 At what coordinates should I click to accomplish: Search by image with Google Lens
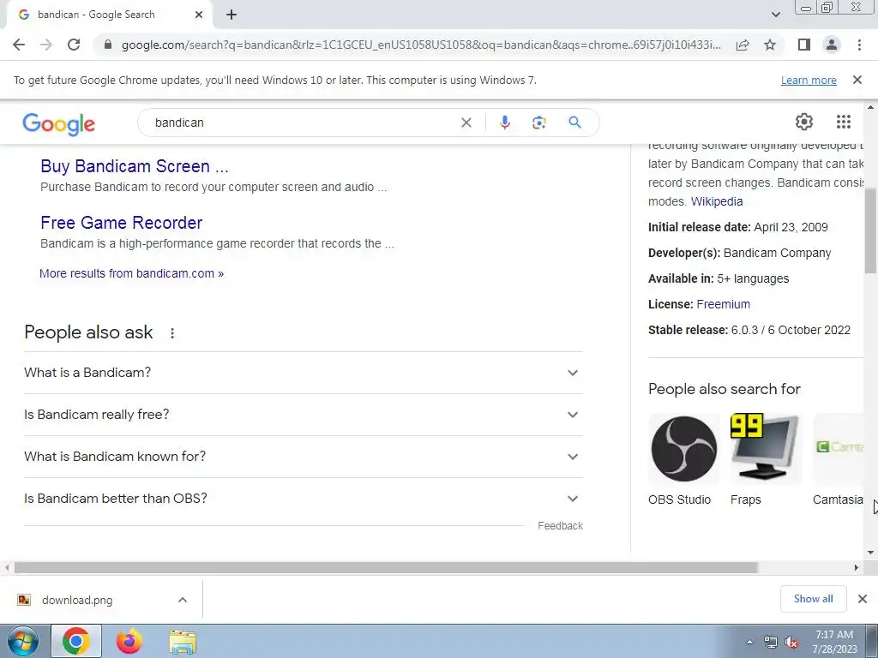(538, 123)
